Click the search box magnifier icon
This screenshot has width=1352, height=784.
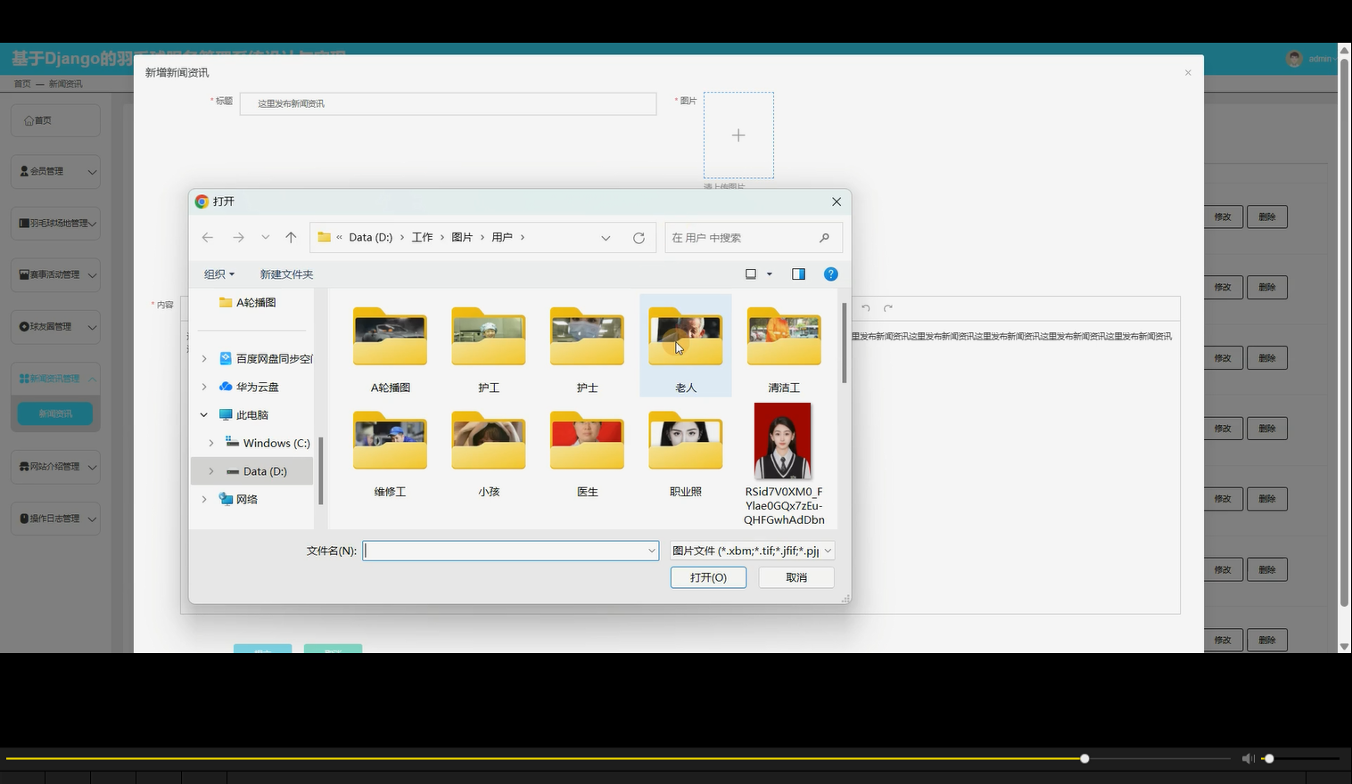824,238
